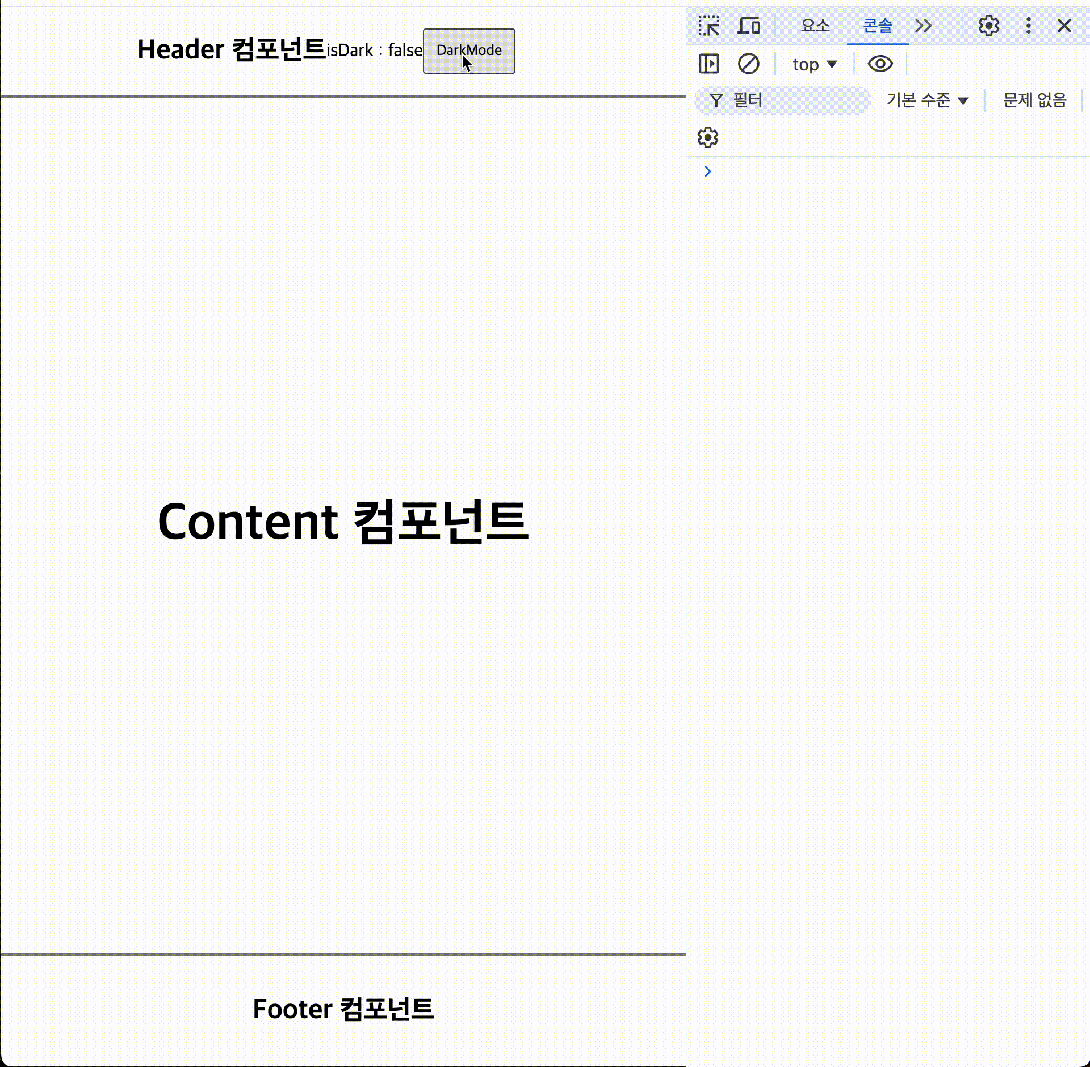Select the inspect element picker icon
Screen dimensions: 1090x1067
click(708, 26)
